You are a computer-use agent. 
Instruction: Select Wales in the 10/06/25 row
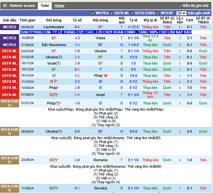click(x=101, y=38)
